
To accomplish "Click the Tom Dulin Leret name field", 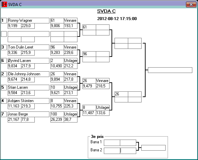I will point(28,47).
